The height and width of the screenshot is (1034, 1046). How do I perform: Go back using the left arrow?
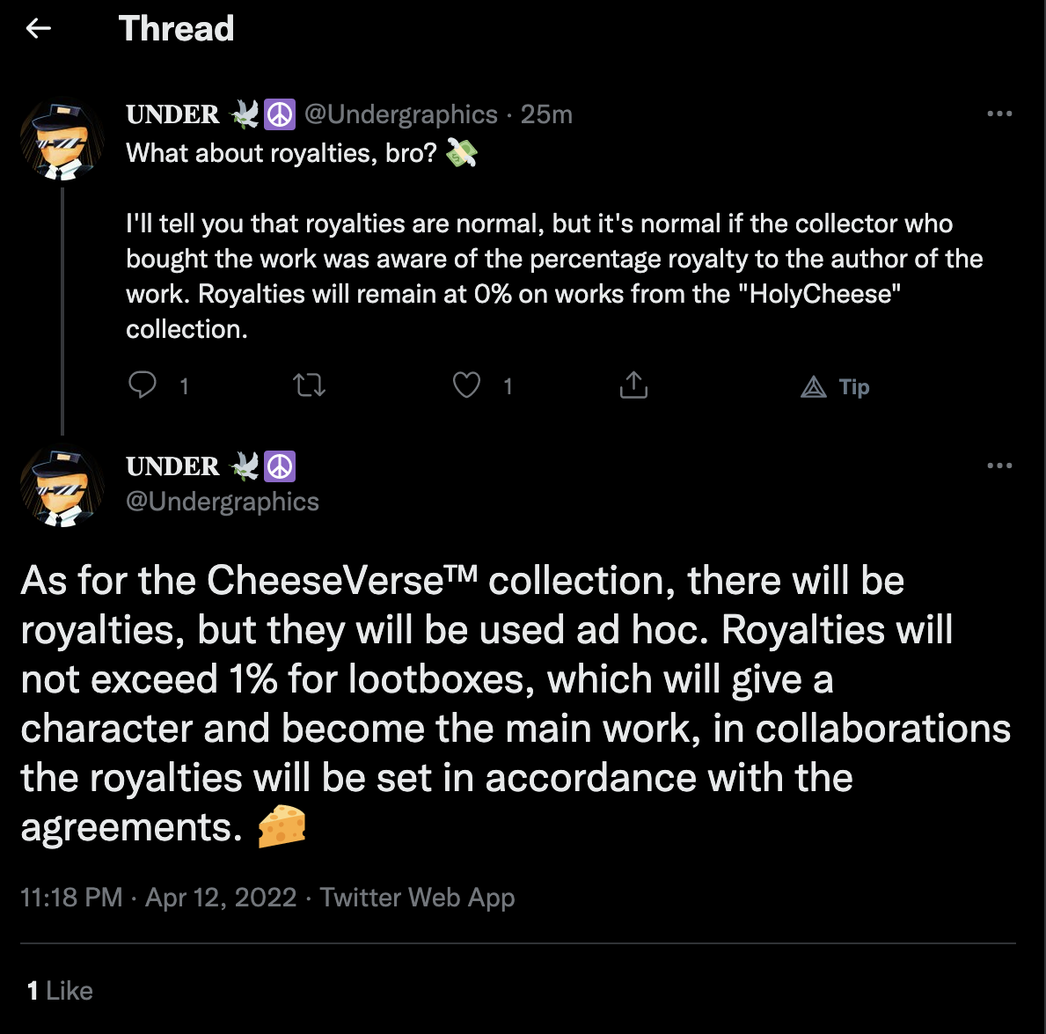(x=39, y=29)
